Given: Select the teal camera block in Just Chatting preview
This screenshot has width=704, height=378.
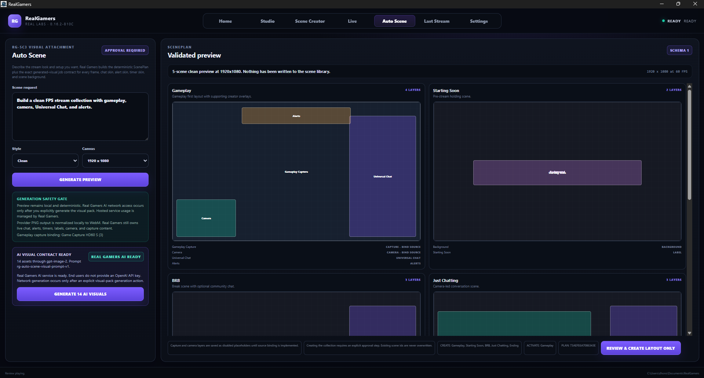Looking at the screenshot, I should pos(514,323).
